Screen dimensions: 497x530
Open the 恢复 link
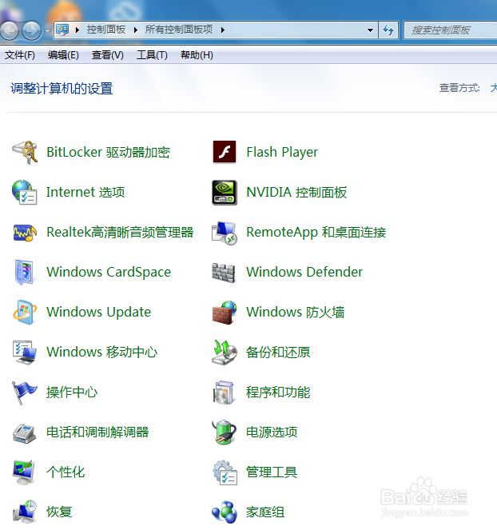pyautogui.click(x=59, y=512)
